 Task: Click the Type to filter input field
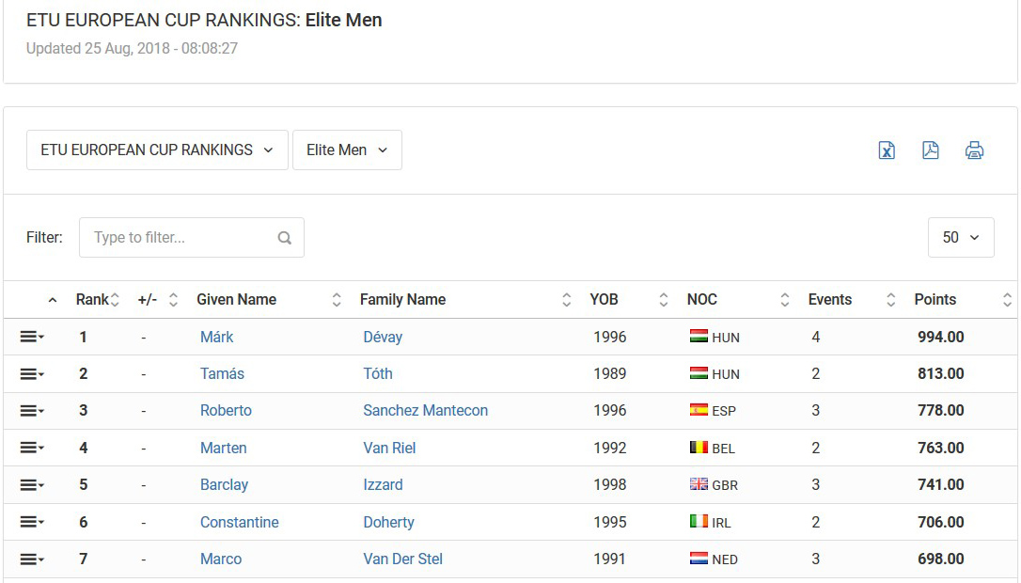[192, 237]
